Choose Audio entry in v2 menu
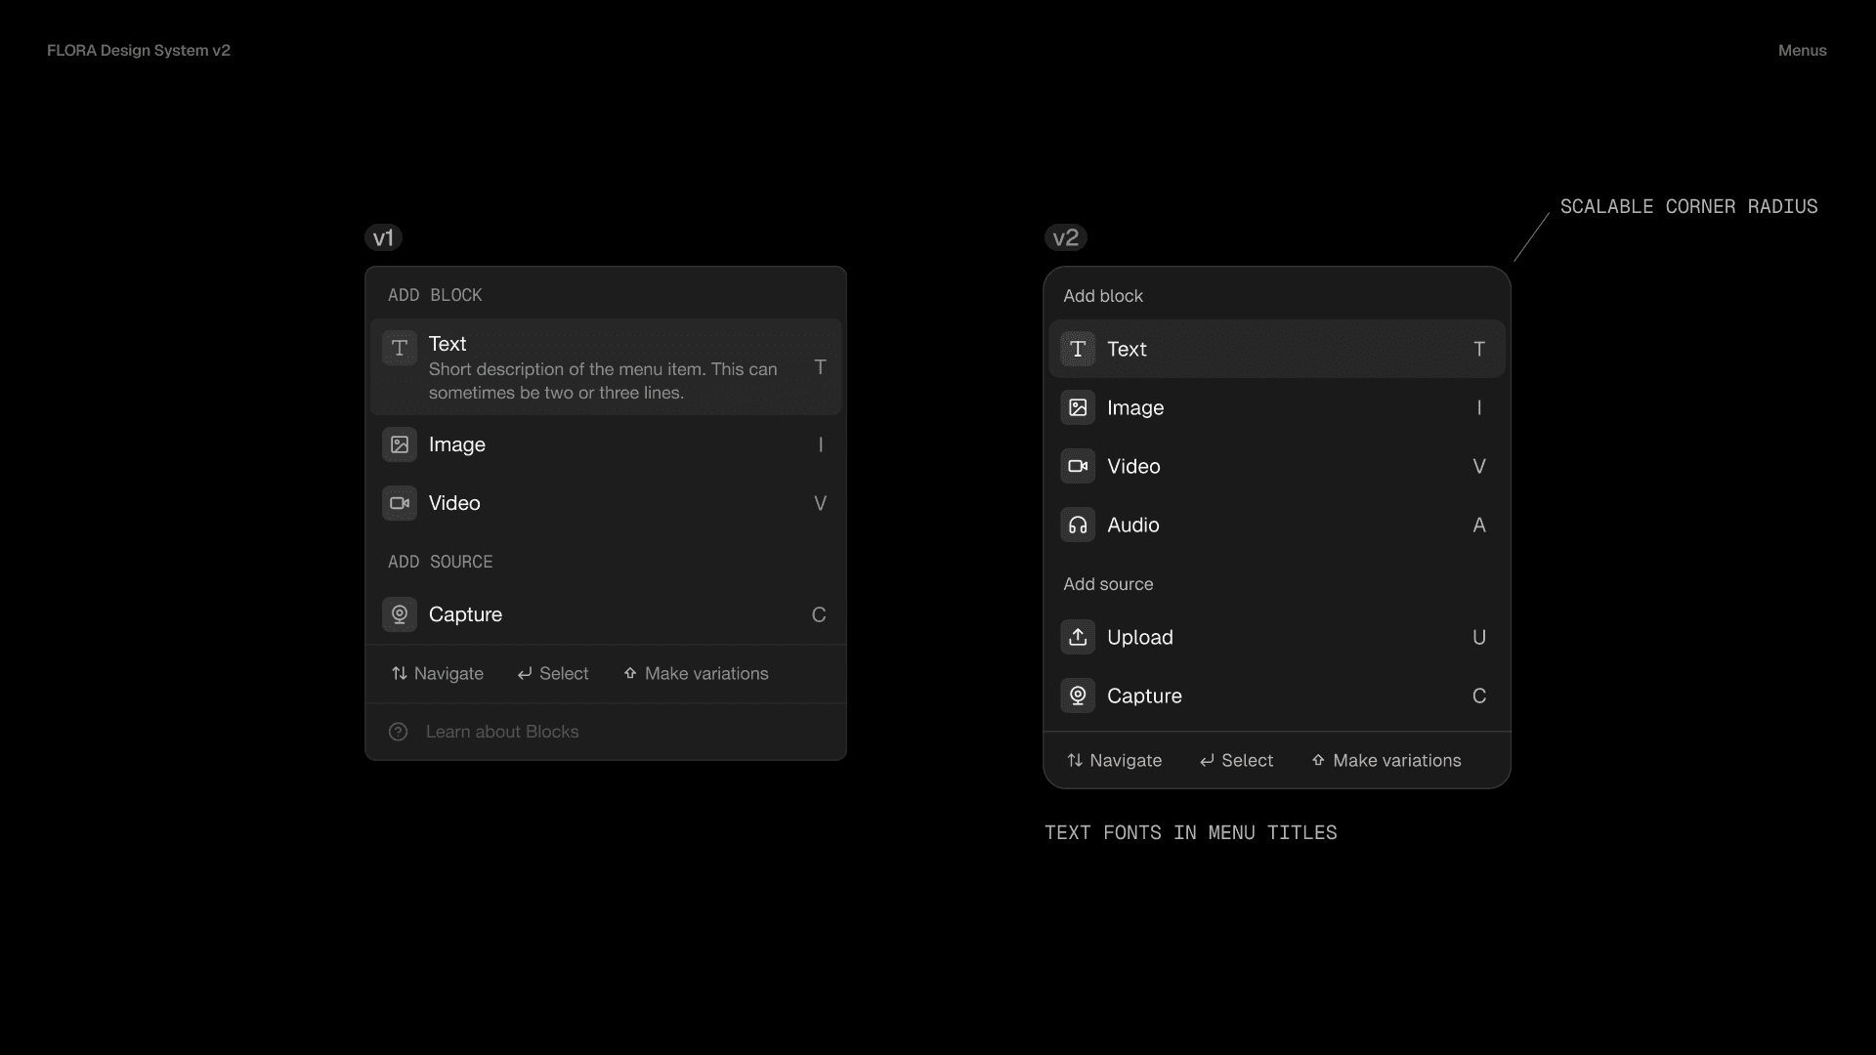This screenshot has height=1055, width=1876. pyautogui.click(x=1275, y=526)
